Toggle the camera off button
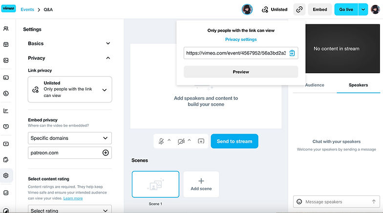The width and height of the screenshot is (383, 213). [181, 141]
